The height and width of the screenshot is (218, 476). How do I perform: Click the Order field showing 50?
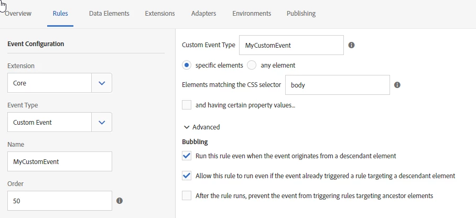tap(60, 201)
